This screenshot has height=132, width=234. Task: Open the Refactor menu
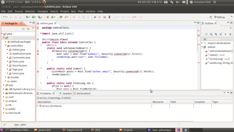[30, 11]
